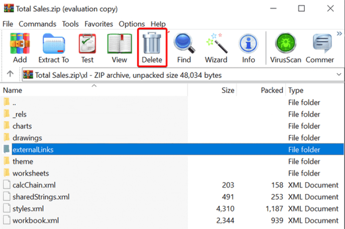Click the workbook.xml document icon
Screen dimensions: 345x229
7,220
